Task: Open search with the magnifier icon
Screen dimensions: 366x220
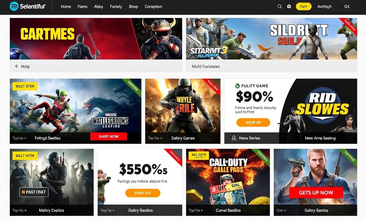Action: point(280,6)
